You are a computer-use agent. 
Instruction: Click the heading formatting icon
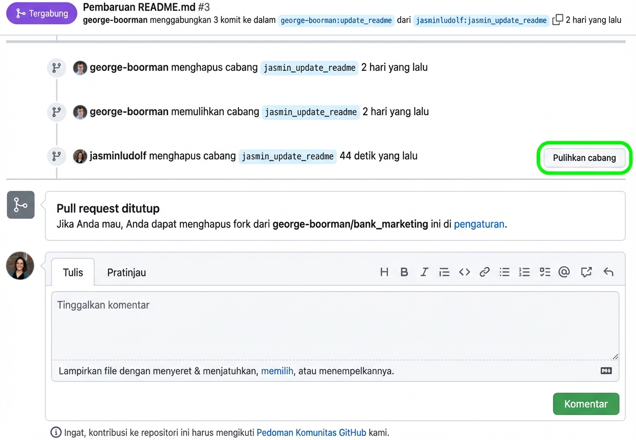point(384,272)
